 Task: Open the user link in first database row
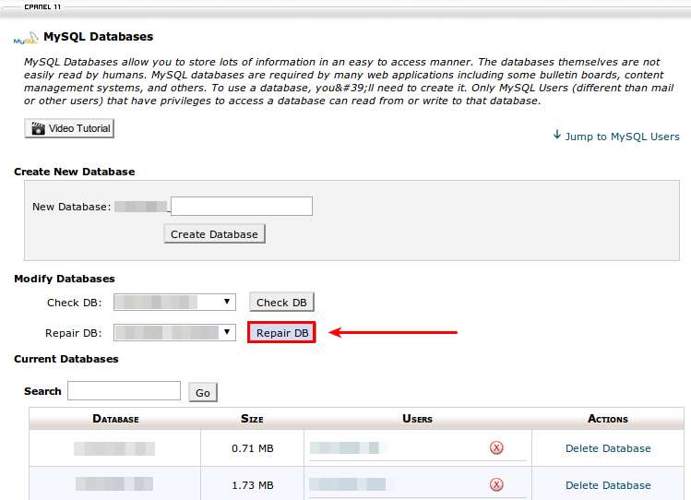346,448
